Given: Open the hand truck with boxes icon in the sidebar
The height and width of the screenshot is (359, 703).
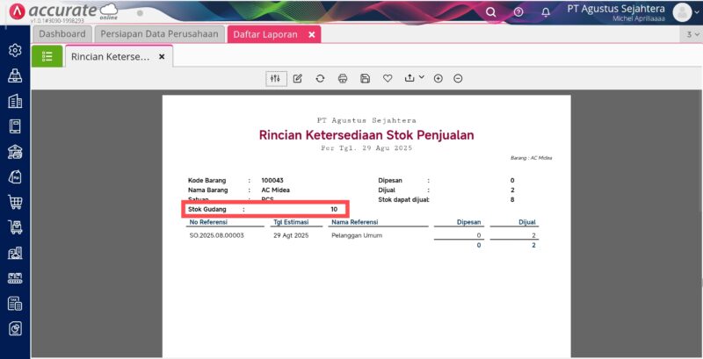Looking at the screenshot, I should (15, 227).
